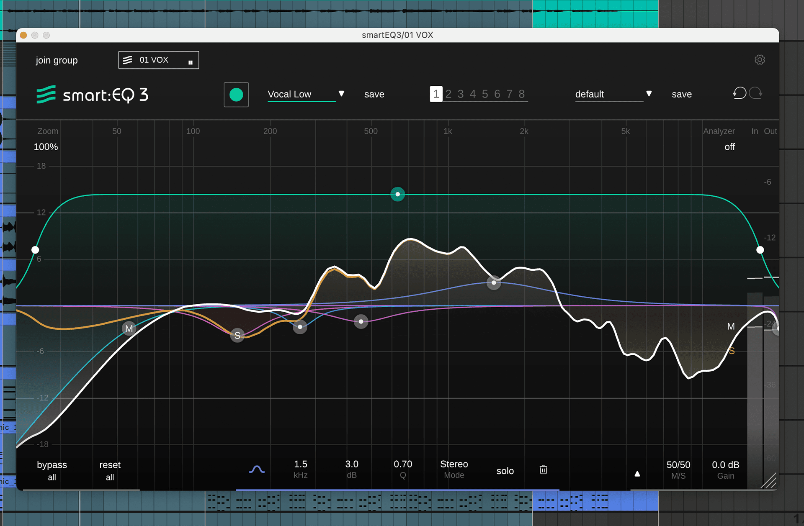Save the Vocal Low profile
The height and width of the screenshot is (526, 804).
(x=374, y=95)
